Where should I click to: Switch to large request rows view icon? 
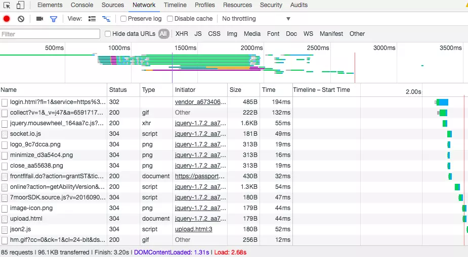click(92, 19)
